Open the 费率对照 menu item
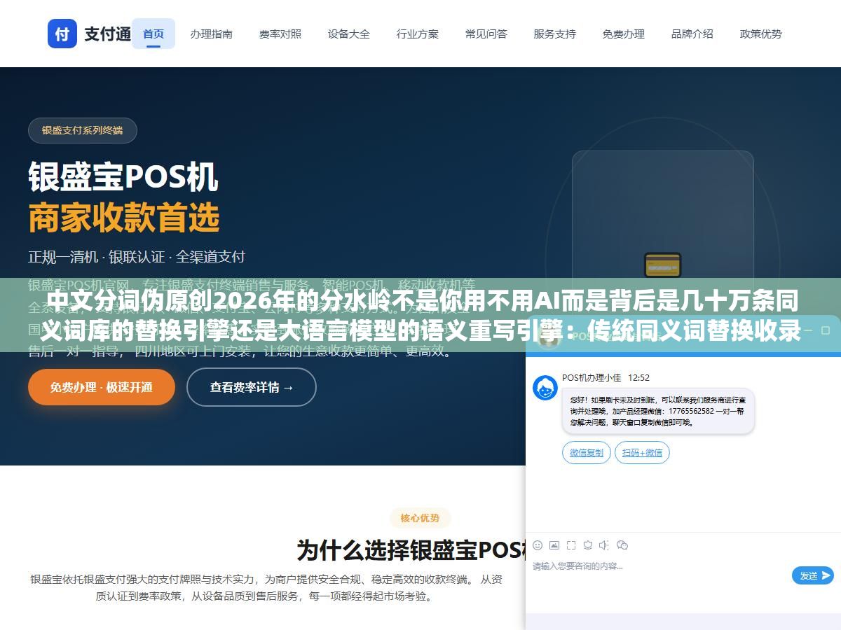This screenshot has width=841, height=630. [x=280, y=34]
